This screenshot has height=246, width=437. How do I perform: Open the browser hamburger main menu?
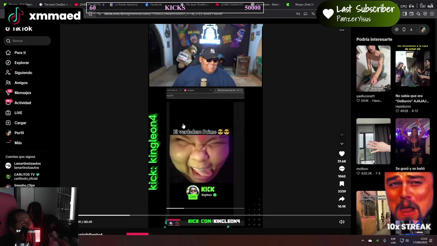click(432, 14)
